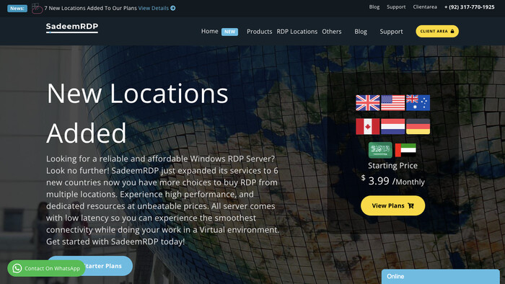The height and width of the screenshot is (284, 505).
Task: Click the View Plans button
Action: point(392,205)
